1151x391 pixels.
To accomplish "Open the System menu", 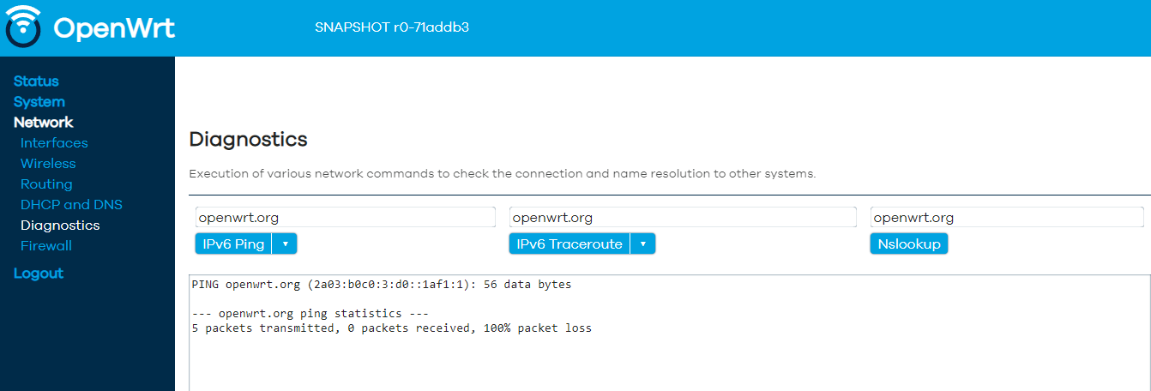I will click(x=39, y=101).
